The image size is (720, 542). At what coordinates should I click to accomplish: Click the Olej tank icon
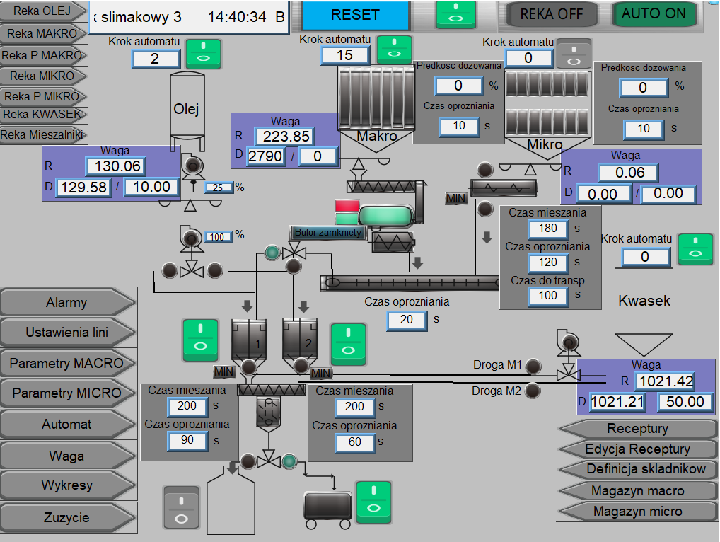pyautogui.click(x=187, y=112)
